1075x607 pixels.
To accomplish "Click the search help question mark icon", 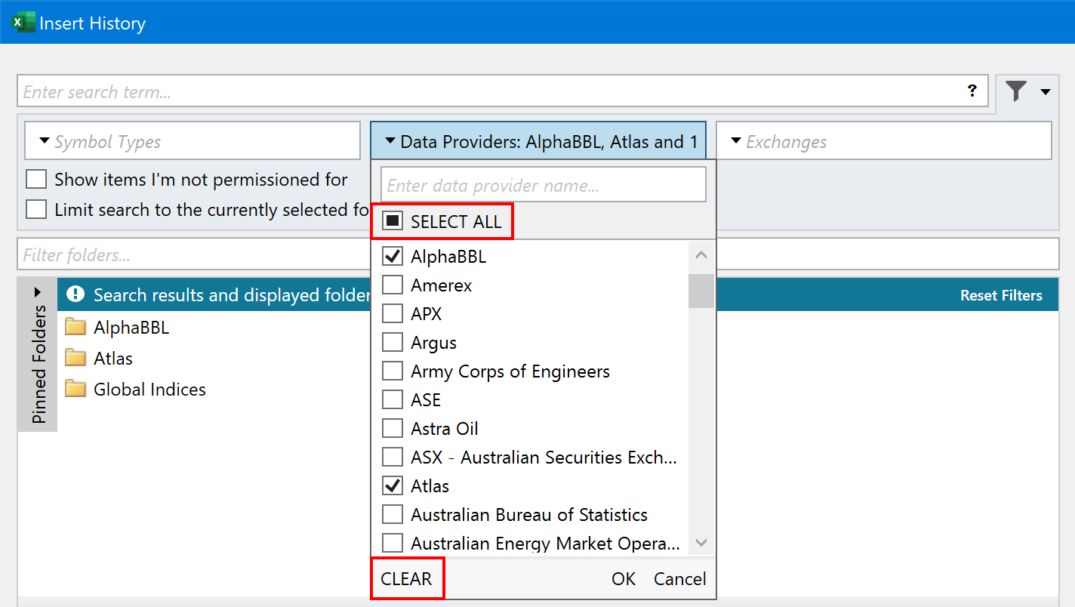I will point(972,91).
